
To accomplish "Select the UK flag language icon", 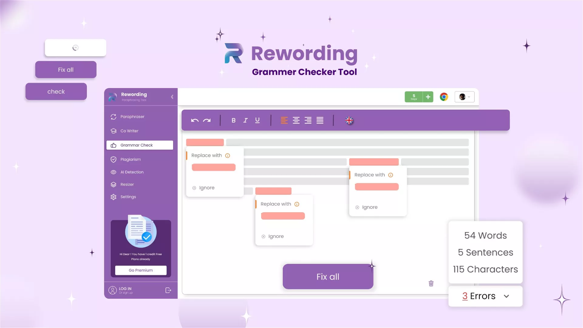I will [349, 121].
